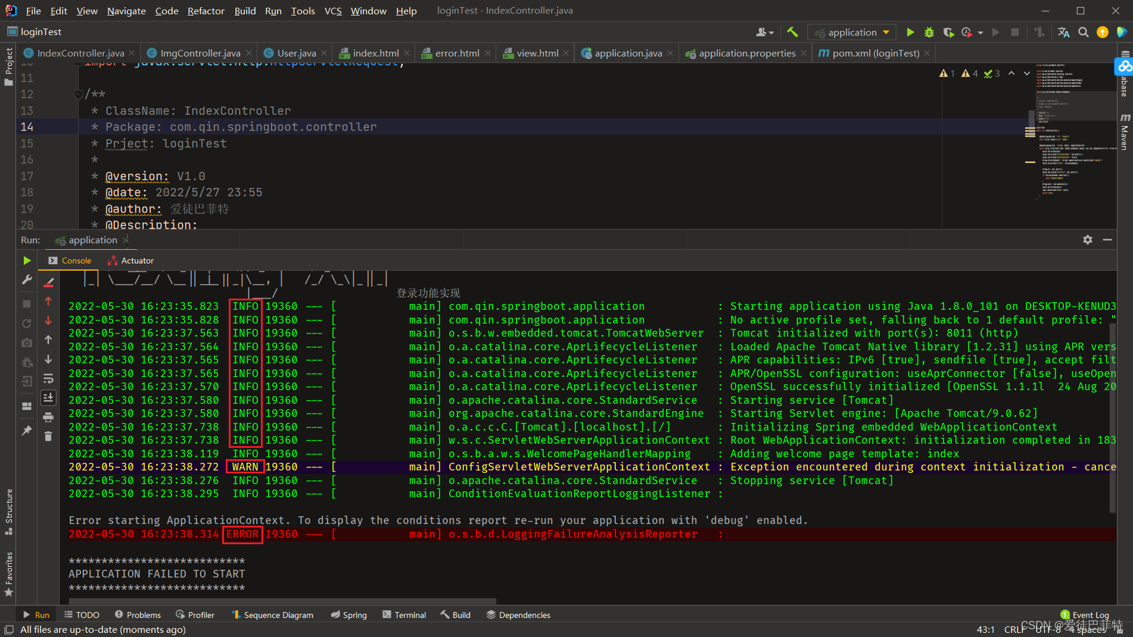Switch to the User.java editor tab
Image resolution: width=1133 pixels, height=637 pixels.
tap(297, 53)
